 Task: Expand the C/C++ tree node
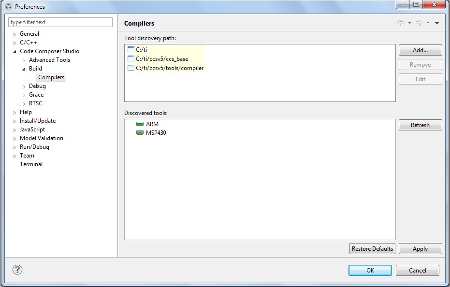click(x=15, y=43)
